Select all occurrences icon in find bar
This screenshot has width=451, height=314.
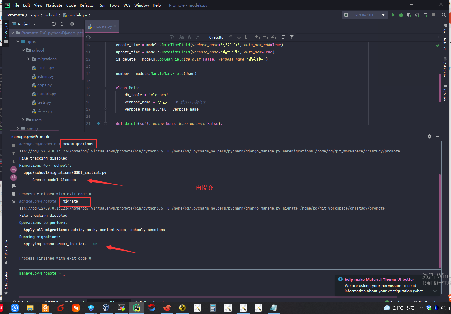[x=274, y=37]
